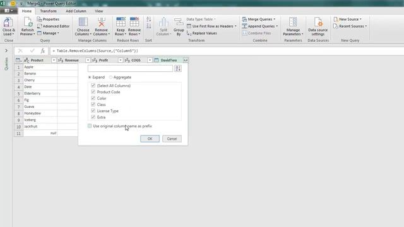Click Replace Values
The image size is (404, 227).
202,33
